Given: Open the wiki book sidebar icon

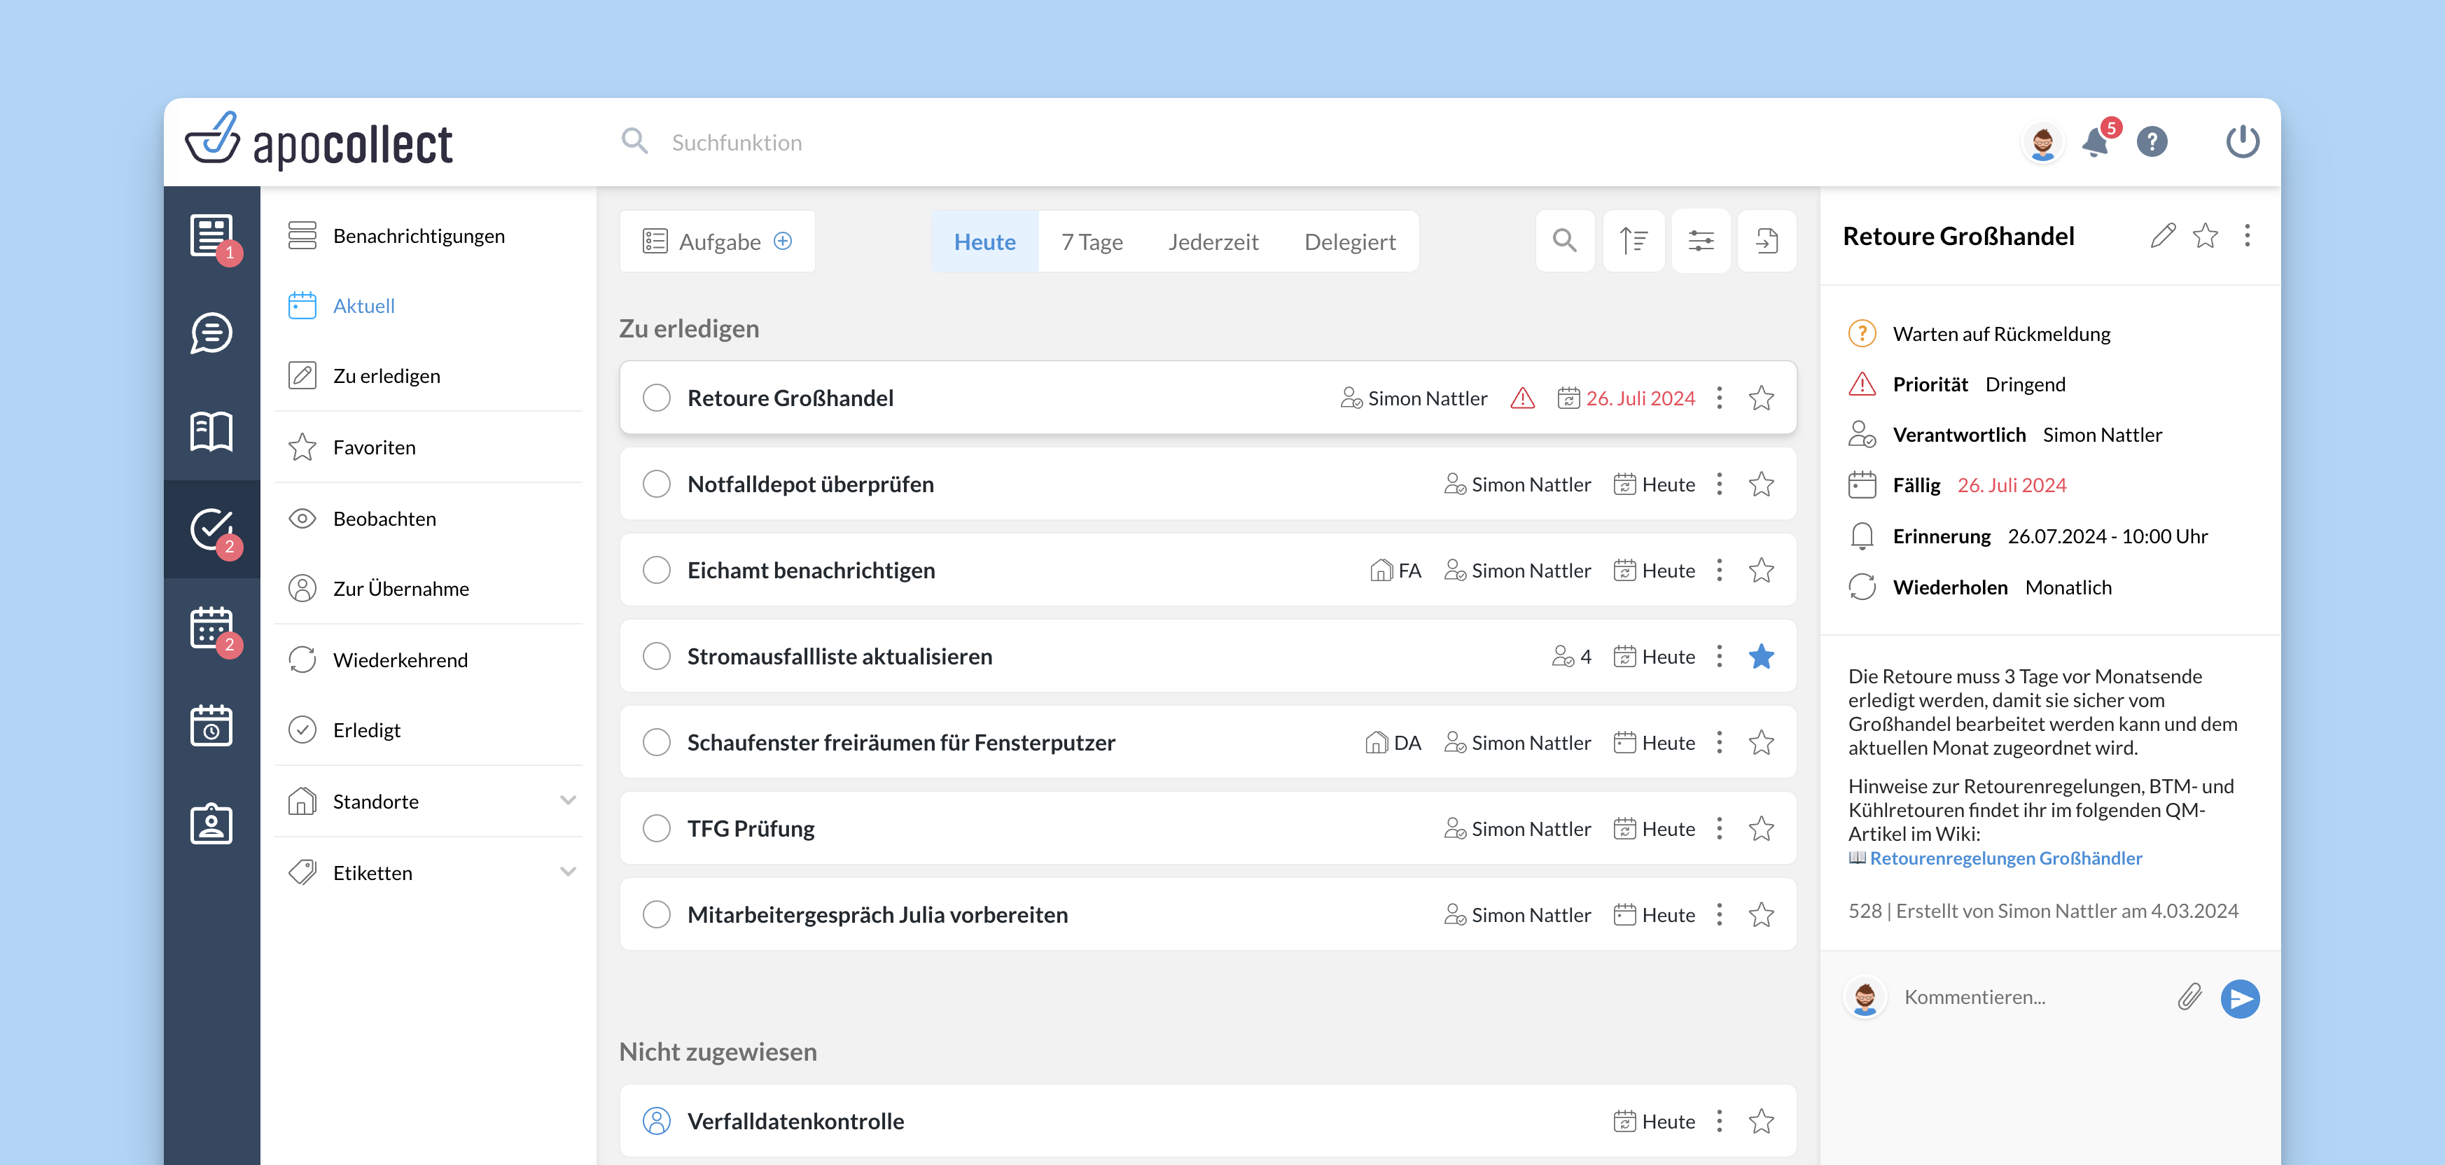Looking at the screenshot, I should pyautogui.click(x=211, y=432).
